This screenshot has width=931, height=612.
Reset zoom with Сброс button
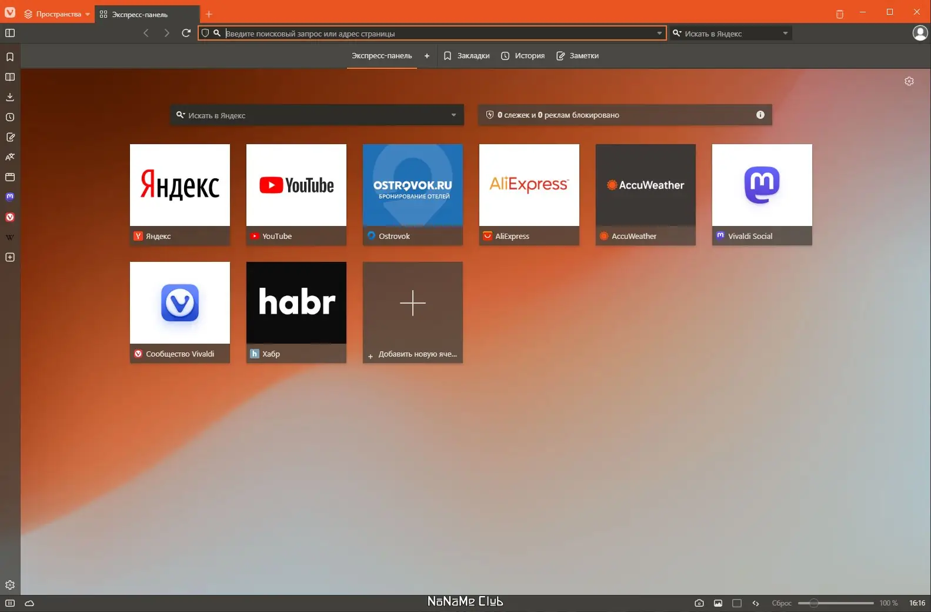point(782,603)
